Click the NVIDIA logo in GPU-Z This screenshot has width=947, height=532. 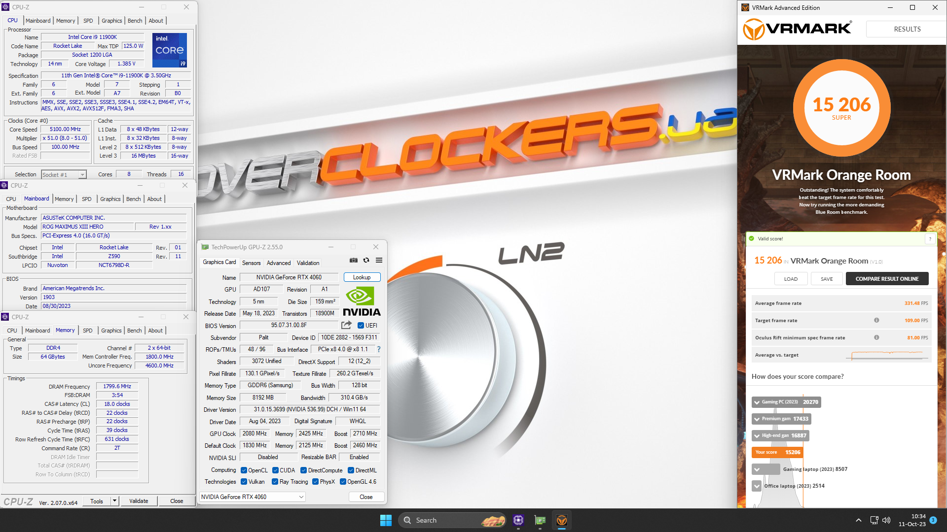pyautogui.click(x=362, y=301)
